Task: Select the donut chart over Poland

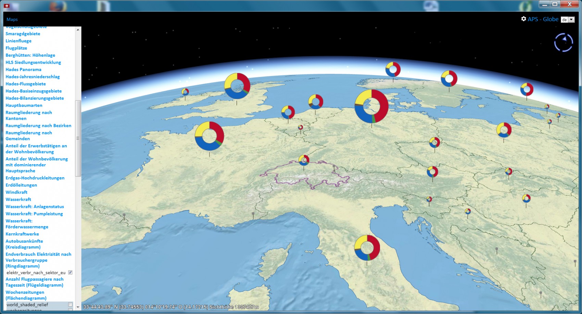Action: 504,130
